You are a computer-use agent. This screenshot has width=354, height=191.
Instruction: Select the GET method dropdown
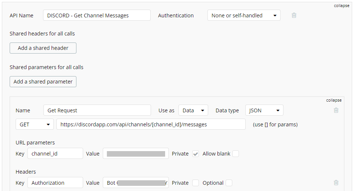[x=35, y=124]
